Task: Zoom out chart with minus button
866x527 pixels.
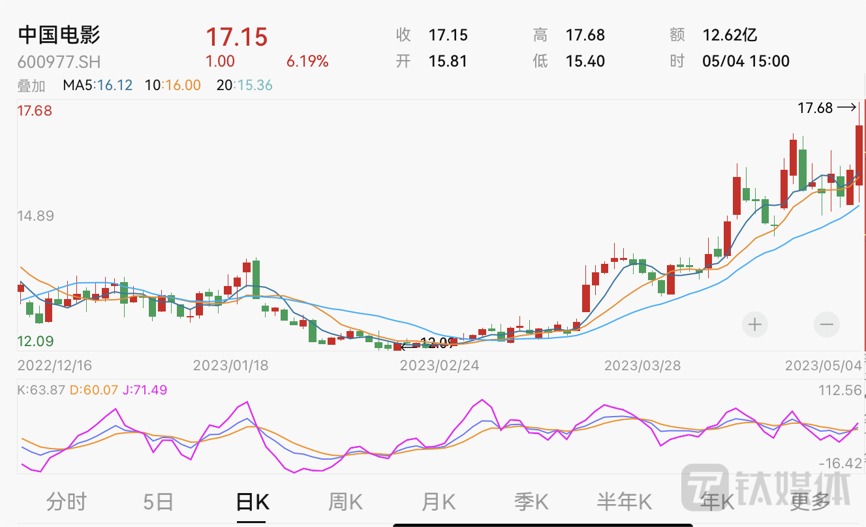Action: click(x=827, y=324)
